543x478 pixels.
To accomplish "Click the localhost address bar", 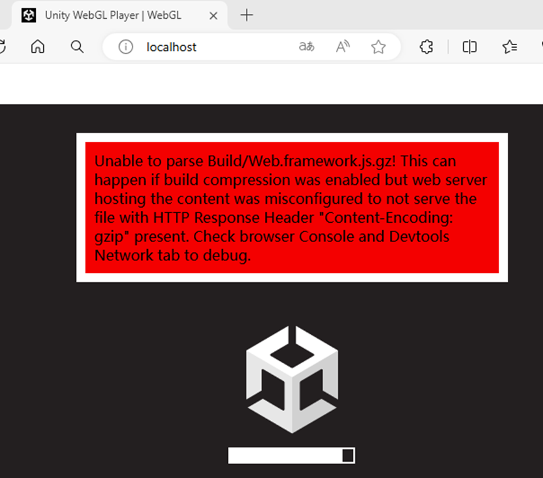I will click(252, 46).
